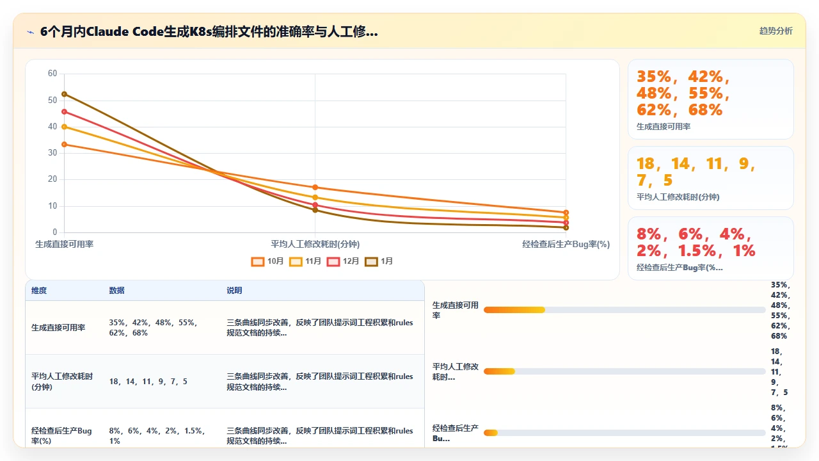The height and width of the screenshot is (461, 819).
Task: Select the table data cell 8%, 6%, 4%, 2%
Action: click(x=157, y=436)
